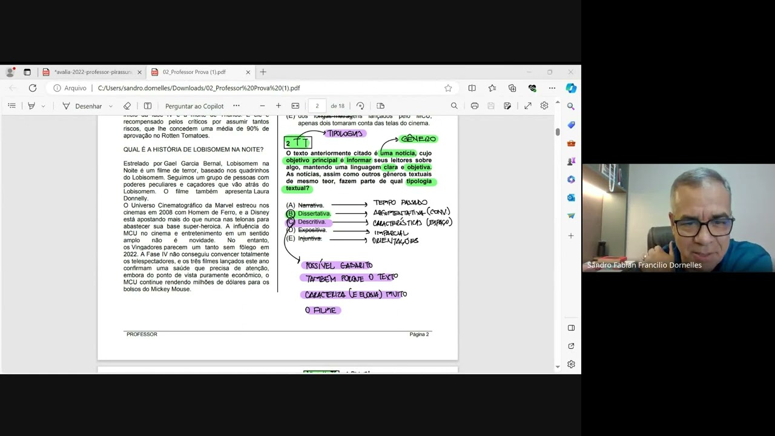Click heading QUAL É A HISTÓRIA DE LOBISOMEM
The height and width of the screenshot is (436, 775).
[x=193, y=150]
